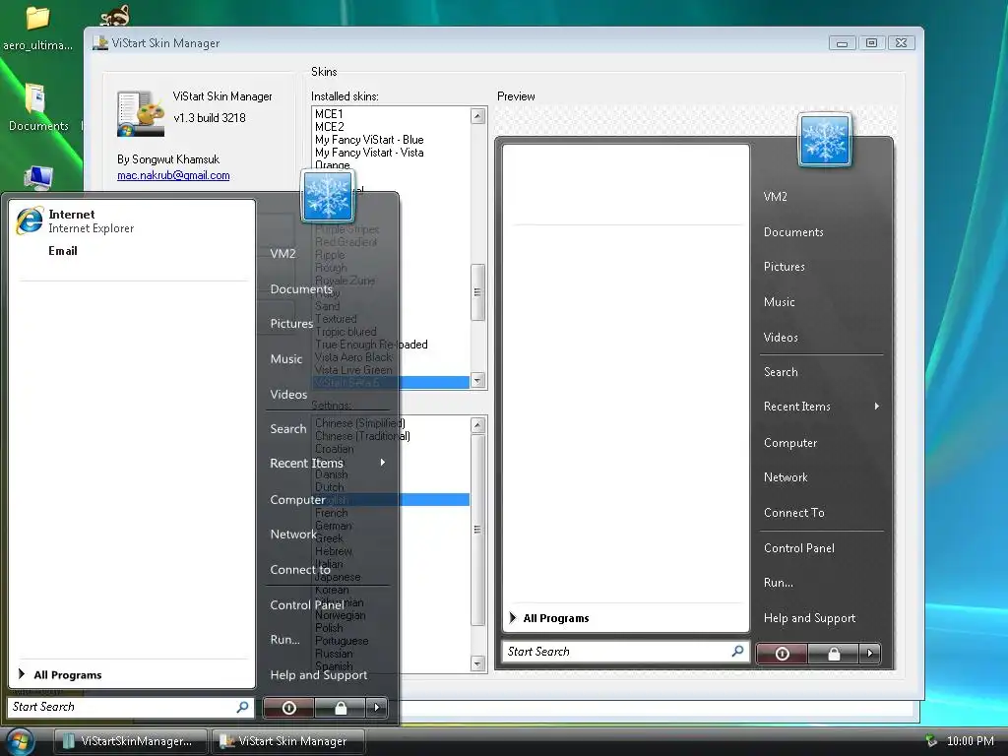Click Control Panel in the Preview menu
The width and height of the screenshot is (1008, 756).
[799, 548]
